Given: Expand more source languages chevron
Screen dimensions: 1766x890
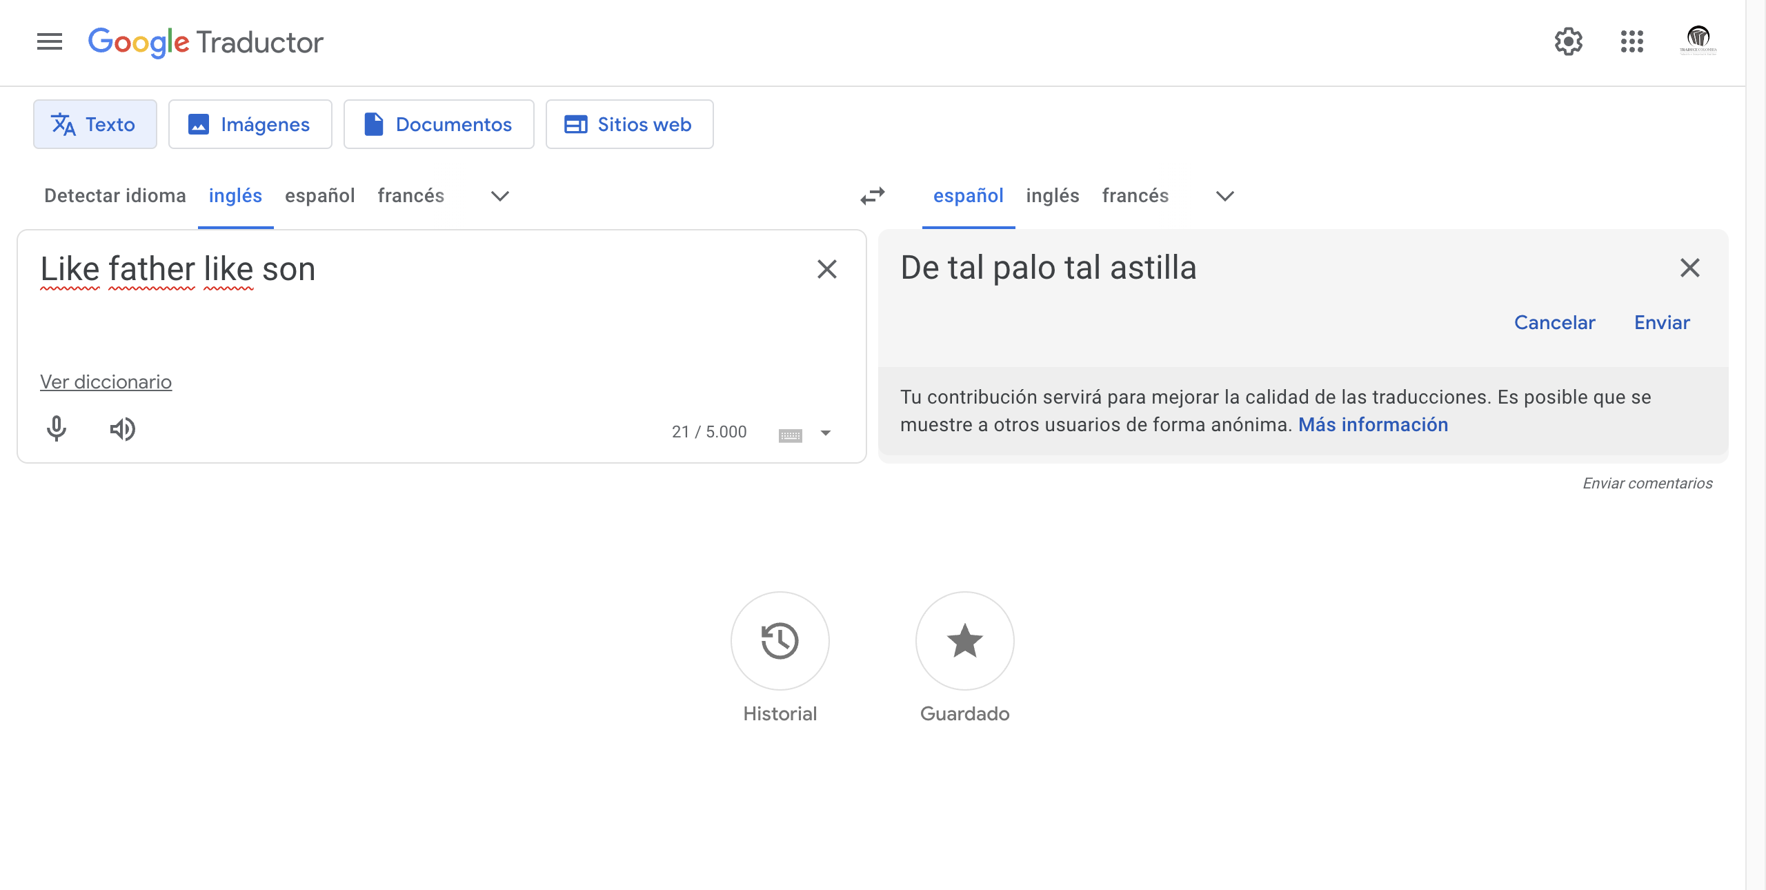Looking at the screenshot, I should tap(500, 197).
